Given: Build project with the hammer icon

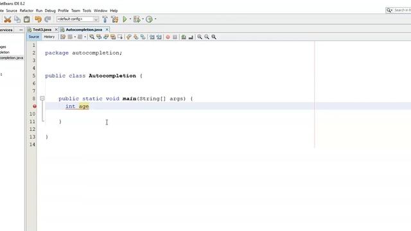Looking at the screenshot, I should (105, 19).
